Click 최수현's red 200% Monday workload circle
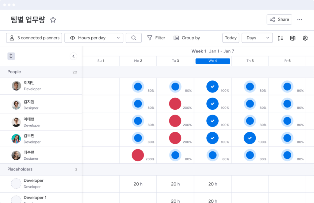This screenshot has width=314, height=203. pos(138,155)
